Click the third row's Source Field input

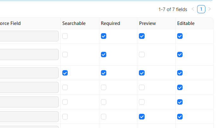coord(29,73)
